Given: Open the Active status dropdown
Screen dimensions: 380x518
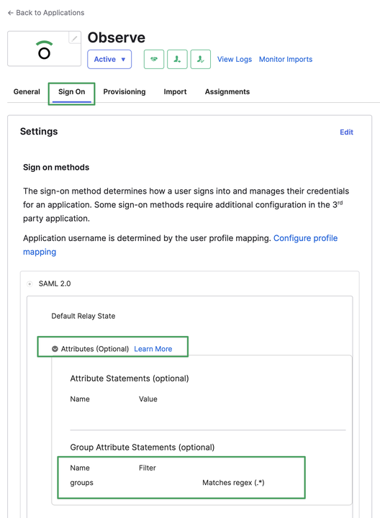Looking at the screenshot, I should 109,60.
